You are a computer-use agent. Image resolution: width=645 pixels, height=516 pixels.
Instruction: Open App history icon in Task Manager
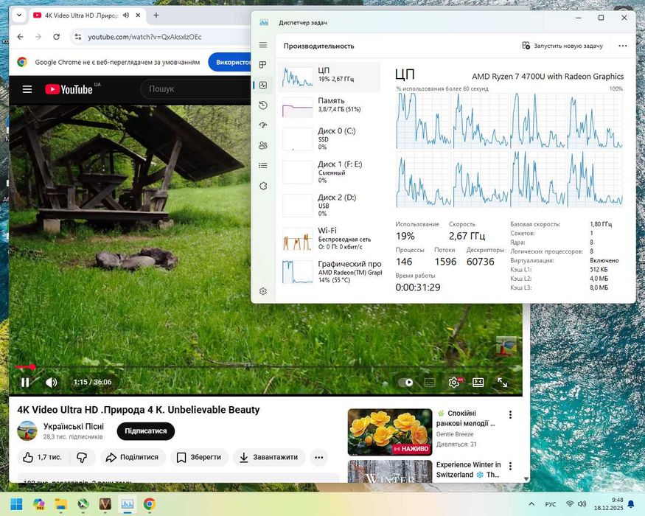[x=263, y=105]
